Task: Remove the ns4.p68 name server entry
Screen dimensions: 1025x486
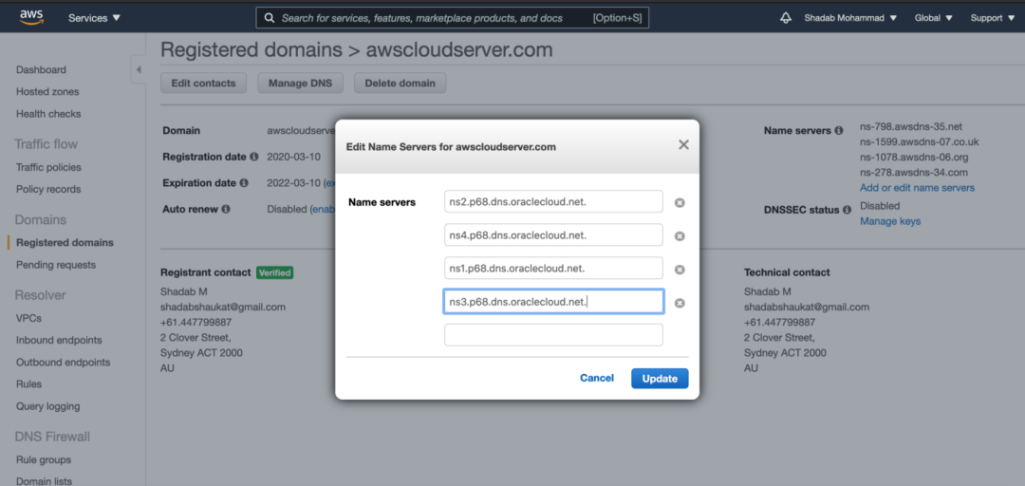Action: click(x=680, y=236)
